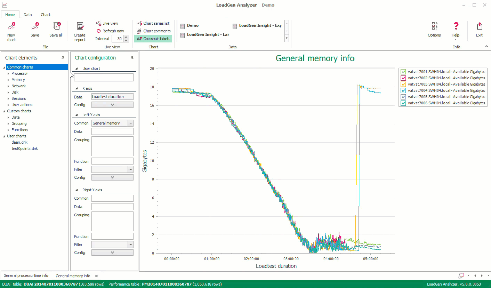Click the Help question mark icon
This screenshot has width=491, height=288.
click(455, 27)
